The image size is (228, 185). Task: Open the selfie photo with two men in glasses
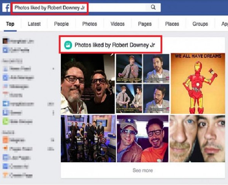88,84
